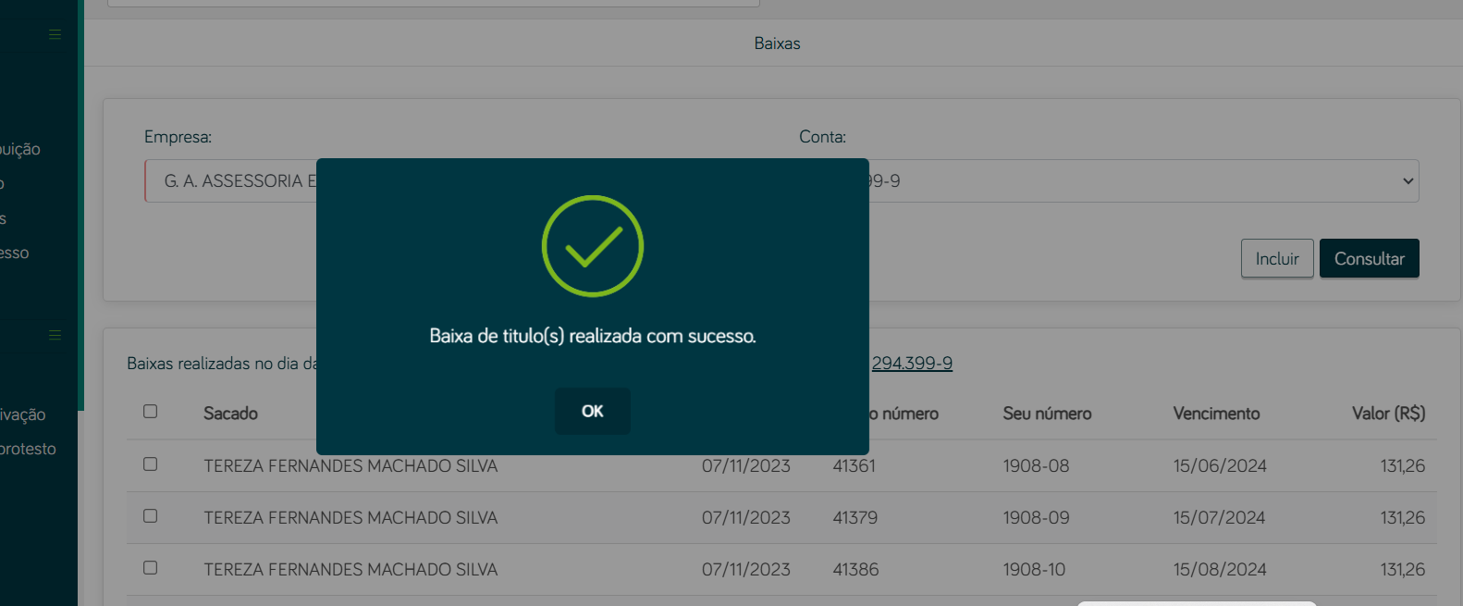Open the Empresa dropdown showing G. A. ASSESSORIA
This screenshot has width=1463, height=606.
(230, 181)
